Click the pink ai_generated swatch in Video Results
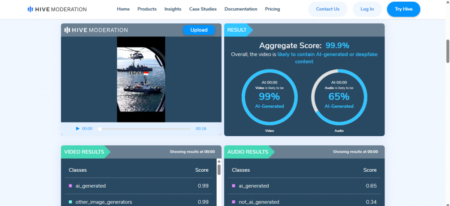Image resolution: width=450 pixels, height=206 pixels. coord(70,186)
